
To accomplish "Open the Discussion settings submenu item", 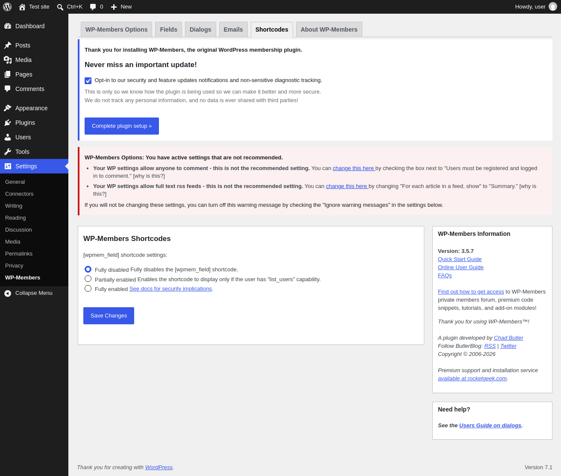I will (x=18, y=230).
